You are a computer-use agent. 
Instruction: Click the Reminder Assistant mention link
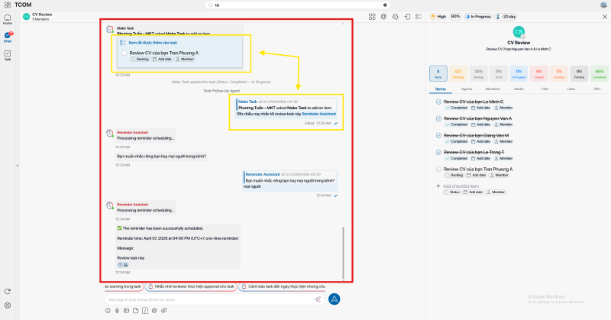click(x=318, y=114)
